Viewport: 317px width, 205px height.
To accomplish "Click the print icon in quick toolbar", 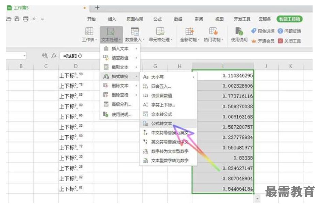I will tap(26, 19).
